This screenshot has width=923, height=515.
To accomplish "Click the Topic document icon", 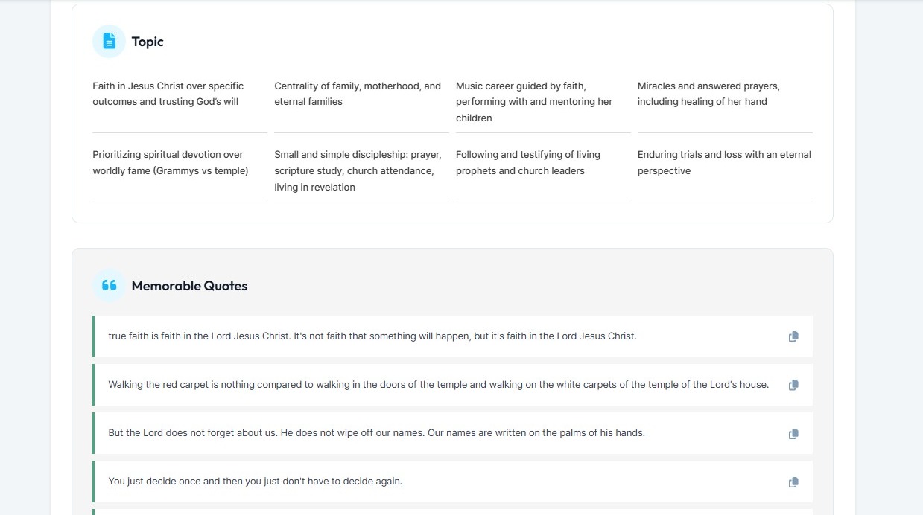I will tap(109, 42).
